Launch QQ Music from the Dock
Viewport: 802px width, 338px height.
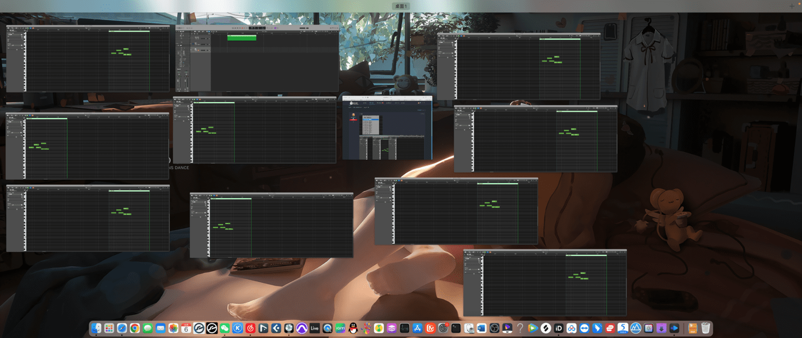pos(379,328)
